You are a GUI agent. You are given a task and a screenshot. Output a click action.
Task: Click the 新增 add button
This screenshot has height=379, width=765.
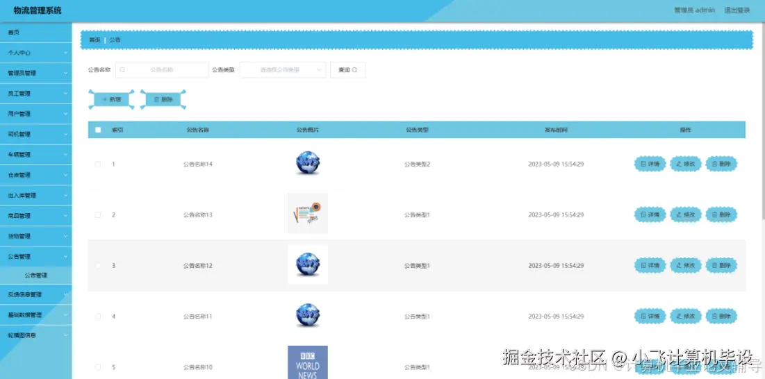pyautogui.click(x=111, y=99)
